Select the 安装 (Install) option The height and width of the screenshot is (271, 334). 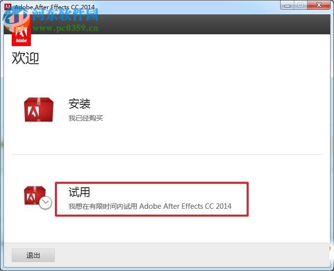tap(79, 104)
